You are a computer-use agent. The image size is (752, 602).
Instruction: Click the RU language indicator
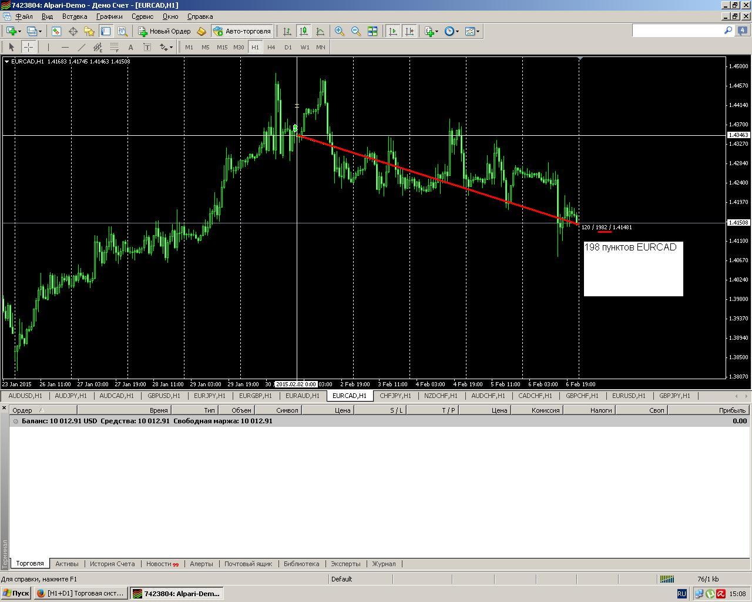point(681,594)
